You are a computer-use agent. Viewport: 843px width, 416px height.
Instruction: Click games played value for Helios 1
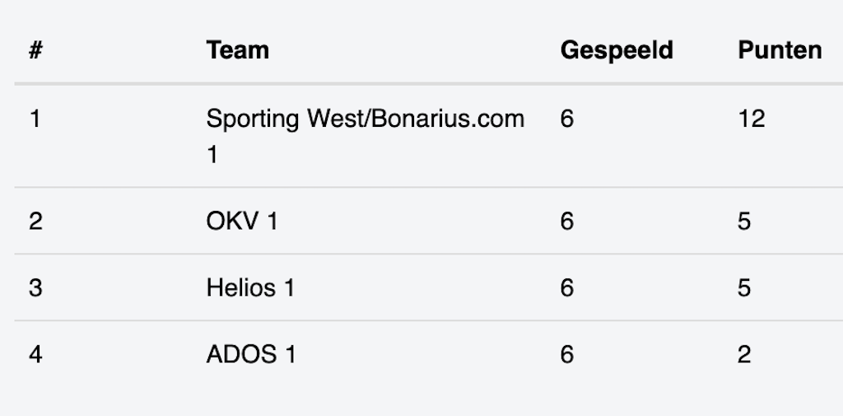click(566, 288)
